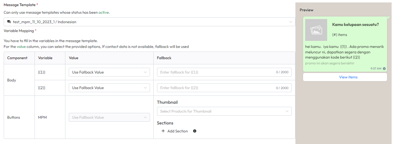Click the chat icon in the template selector
The height and width of the screenshot is (144, 395).
click(x=9, y=22)
